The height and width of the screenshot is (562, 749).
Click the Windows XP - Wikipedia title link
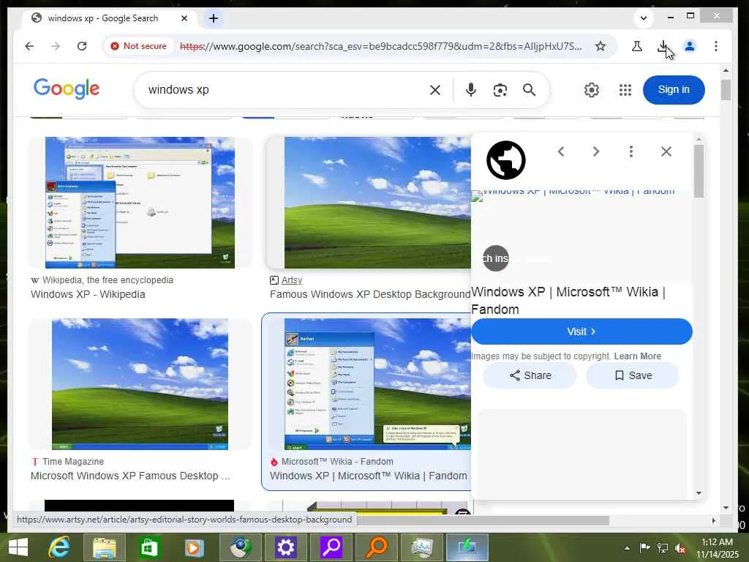tap(88, 294)
